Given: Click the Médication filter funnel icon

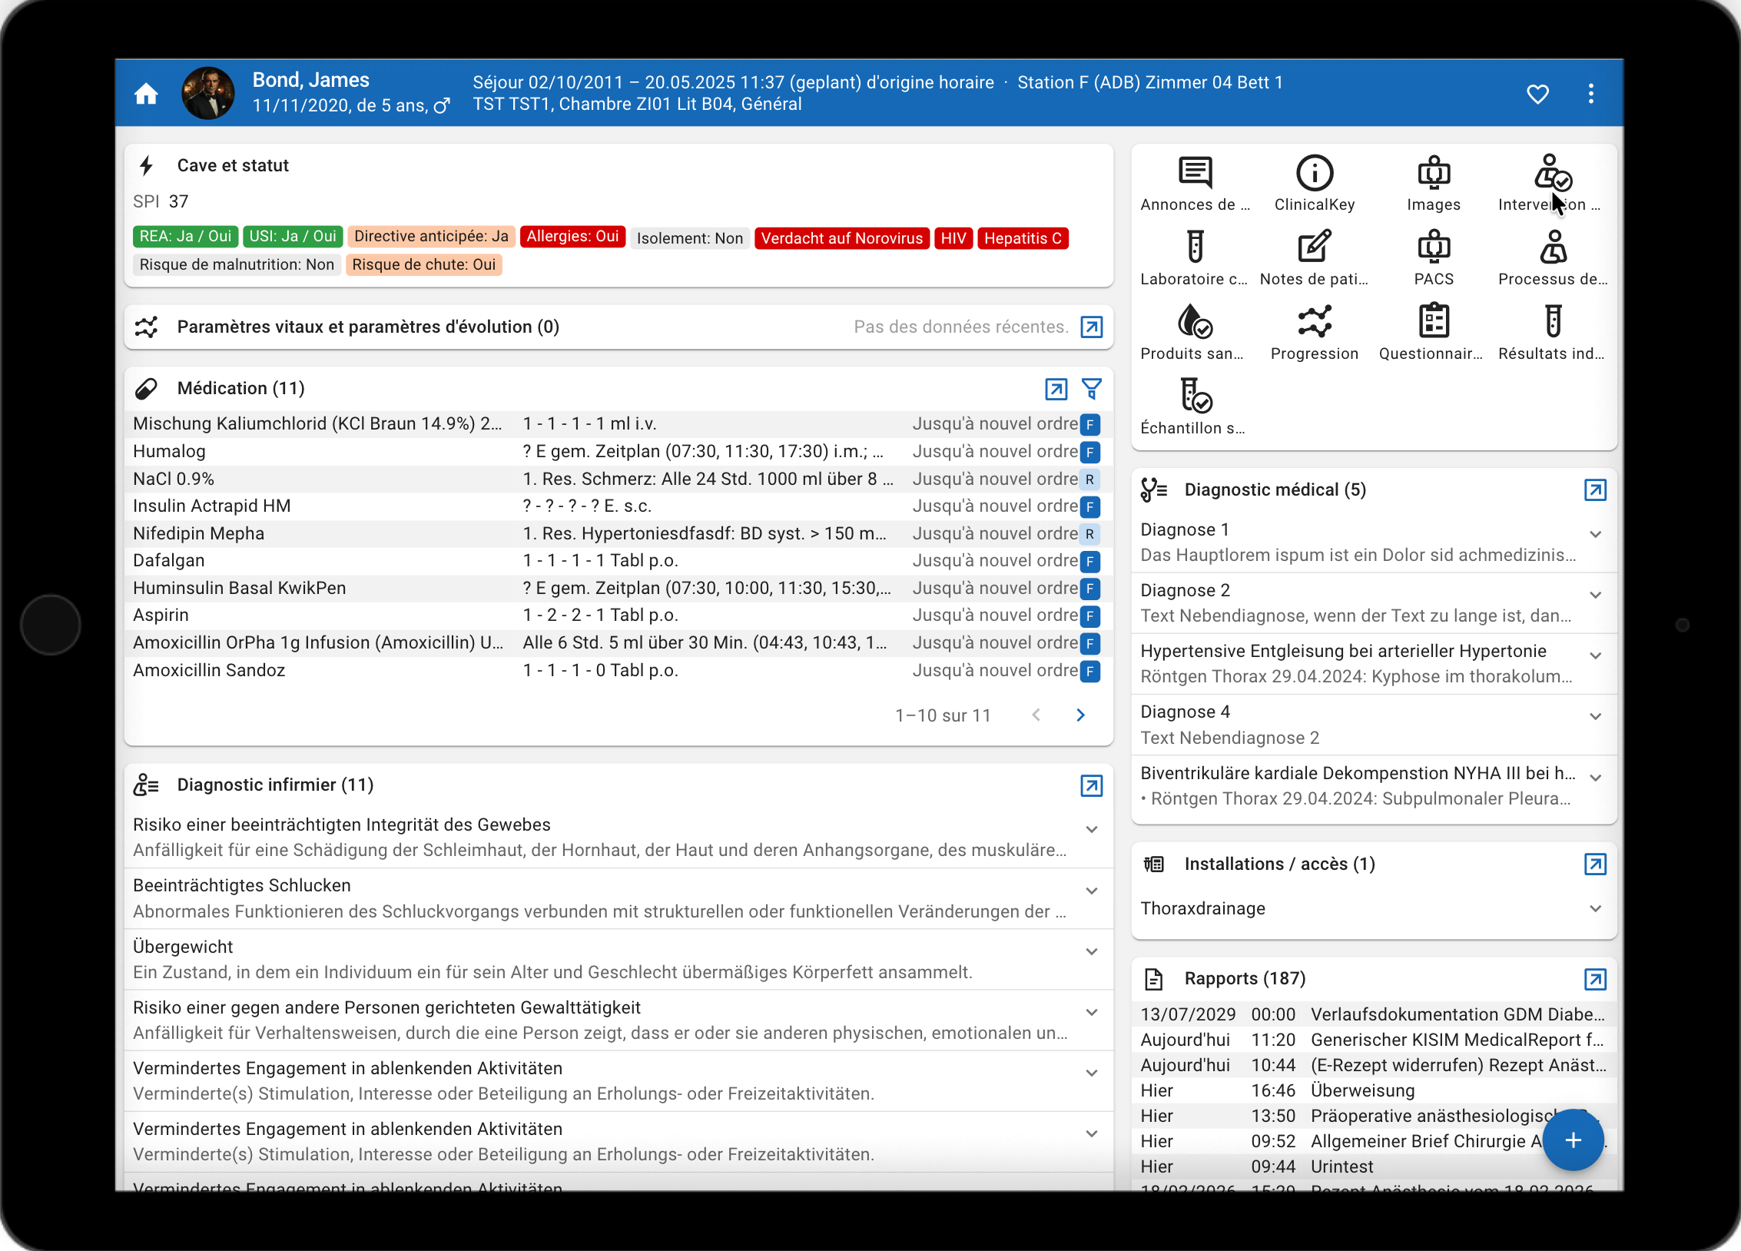Looking at the screenshot, I should pyautogui.click(x=1092, y=389).
